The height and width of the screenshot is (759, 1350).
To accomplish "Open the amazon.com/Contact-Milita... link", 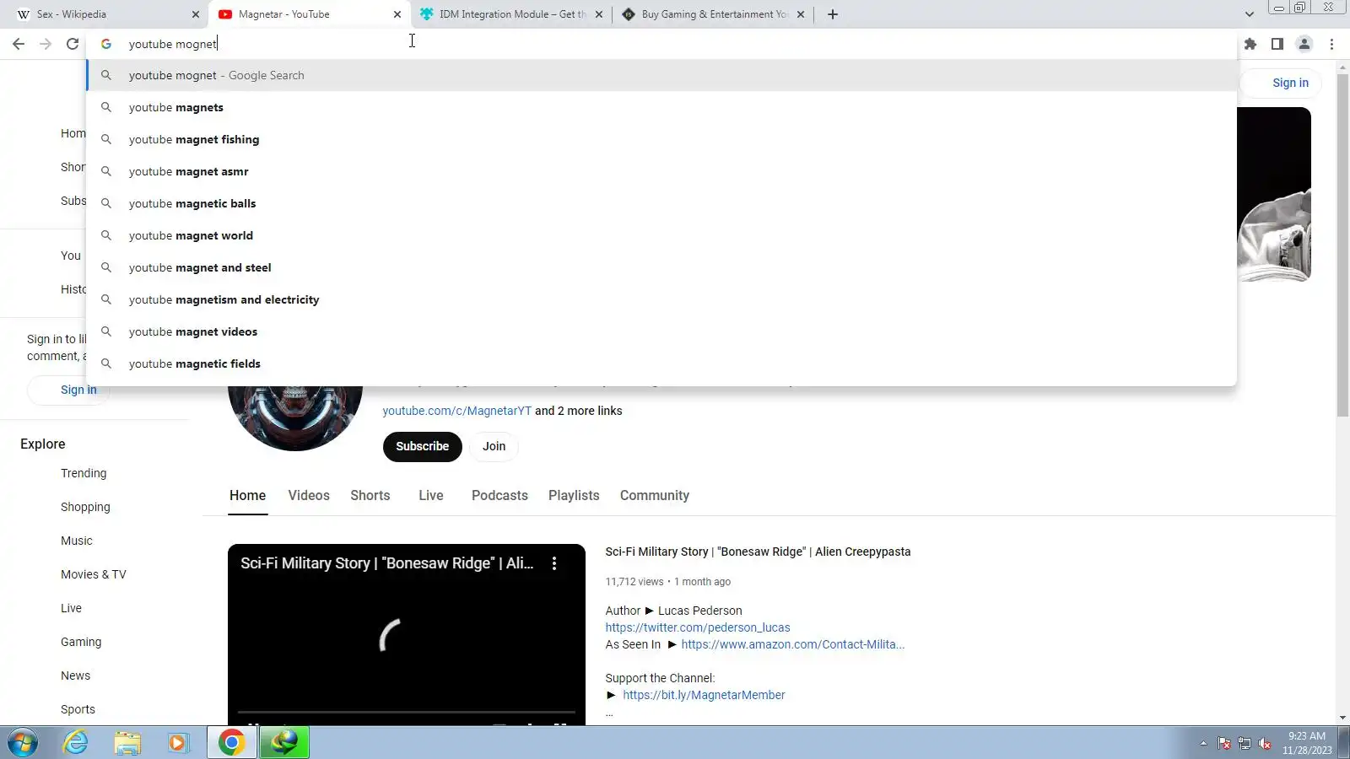I will pos(793,644).
